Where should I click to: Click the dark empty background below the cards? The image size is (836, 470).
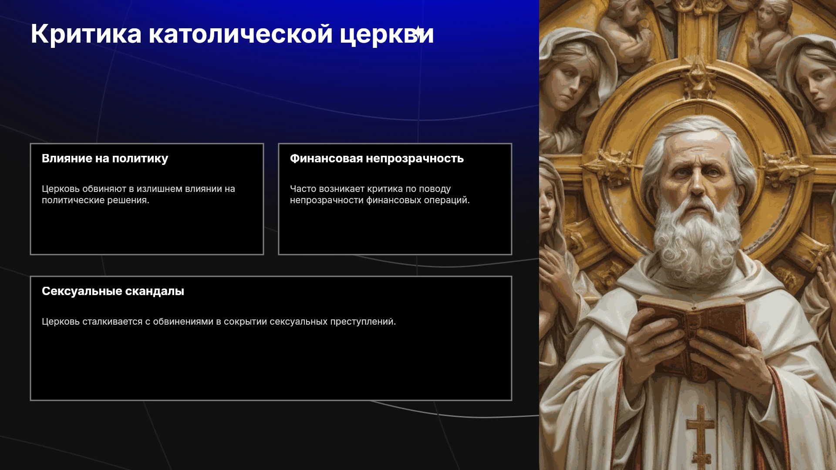point(270,435)
